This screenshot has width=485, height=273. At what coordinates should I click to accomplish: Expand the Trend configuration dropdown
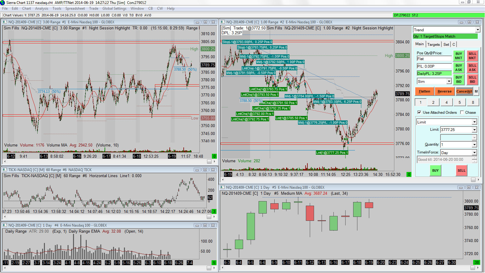pos(478,30)
